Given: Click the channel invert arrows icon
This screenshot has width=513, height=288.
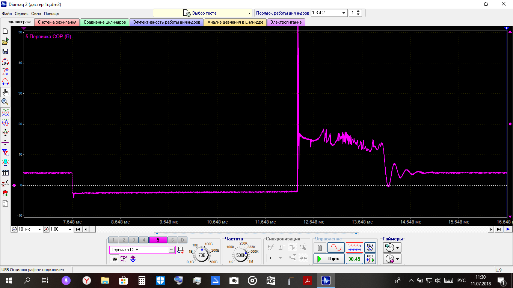Looking at the screenshot, I should coord(133,259).
